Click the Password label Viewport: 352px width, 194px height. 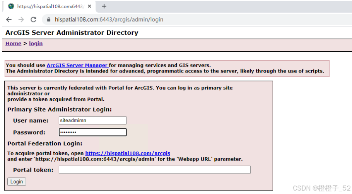coord(29,132)
